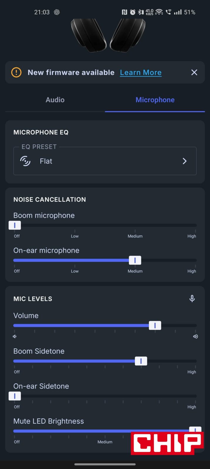Tap the firmware warning alert icon
Screen dimensions: 210x469
tap(16, 72)
